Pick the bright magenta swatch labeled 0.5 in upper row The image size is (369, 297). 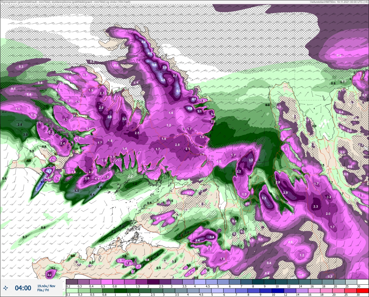click(x=107, y=282)
